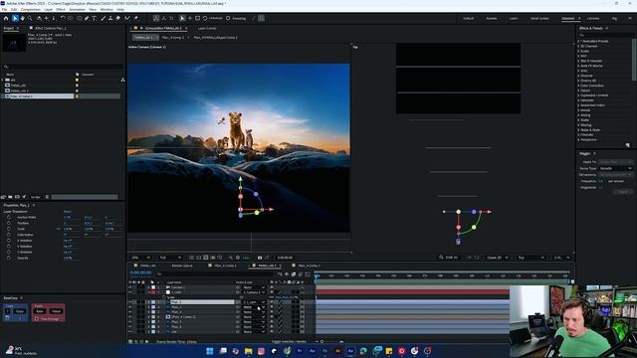637x358 pixels.
Task: Select the Brush tool
Action: click(x=104, y=18)
